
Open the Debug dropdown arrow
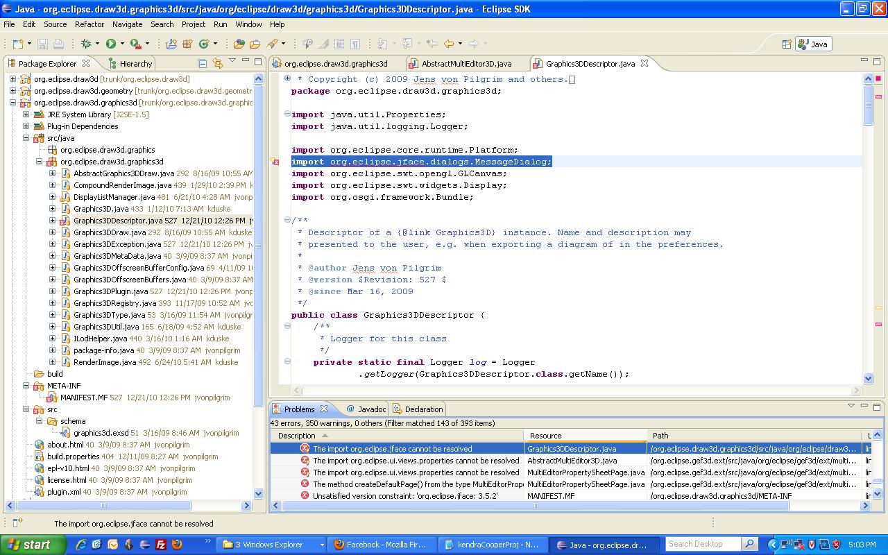97,44
